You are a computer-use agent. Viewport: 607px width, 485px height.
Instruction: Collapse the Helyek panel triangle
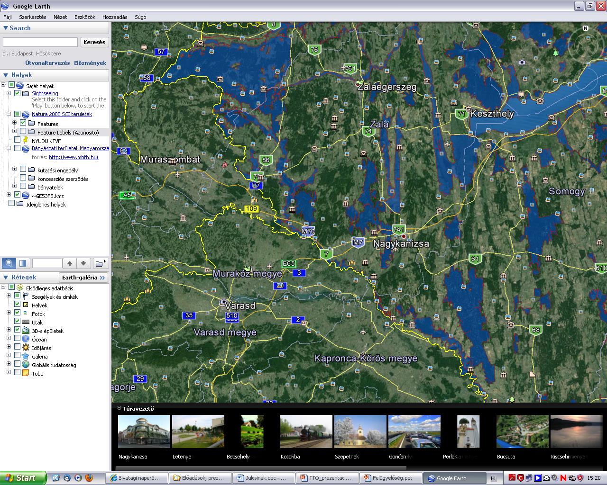coord(5,75)
